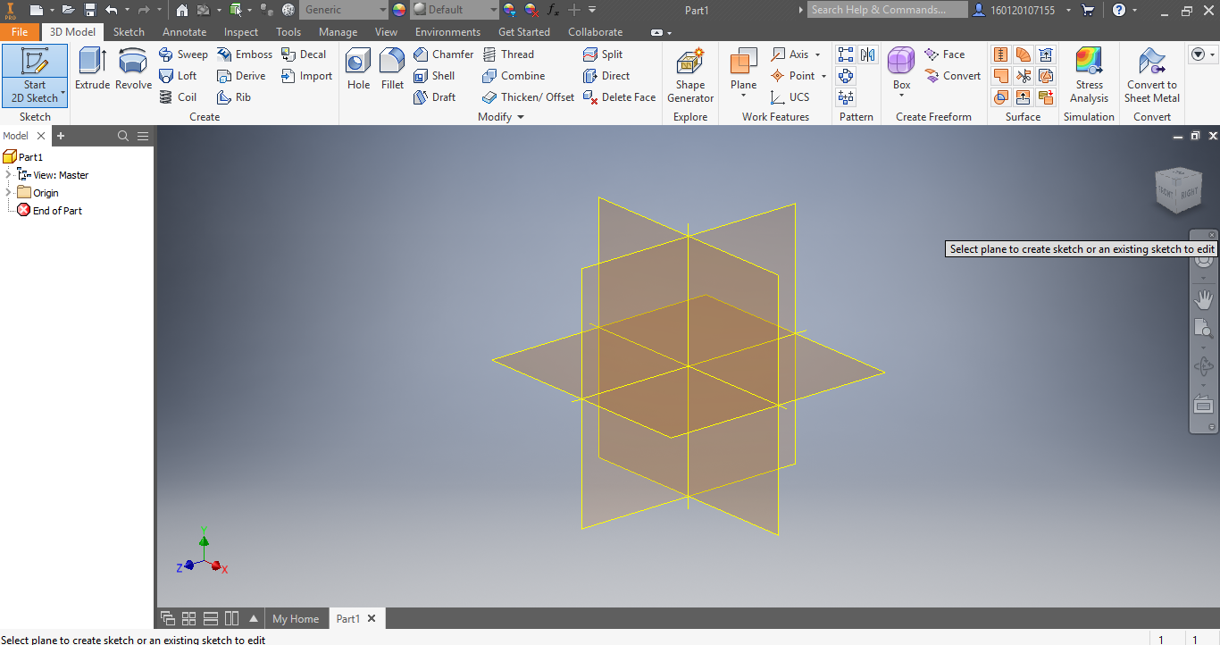Screen dimensions: 1220x645
Task: Open the appearance color wheel
Action: tap(399, 10)
